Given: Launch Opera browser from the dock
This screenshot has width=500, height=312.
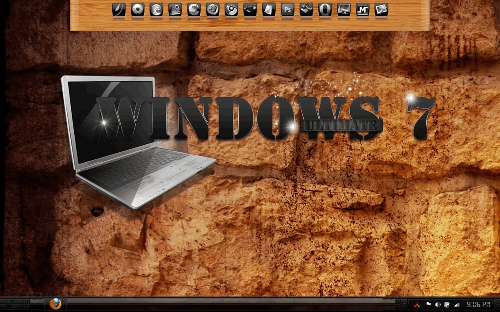Looking at the screenshot, I should [325, 10].
